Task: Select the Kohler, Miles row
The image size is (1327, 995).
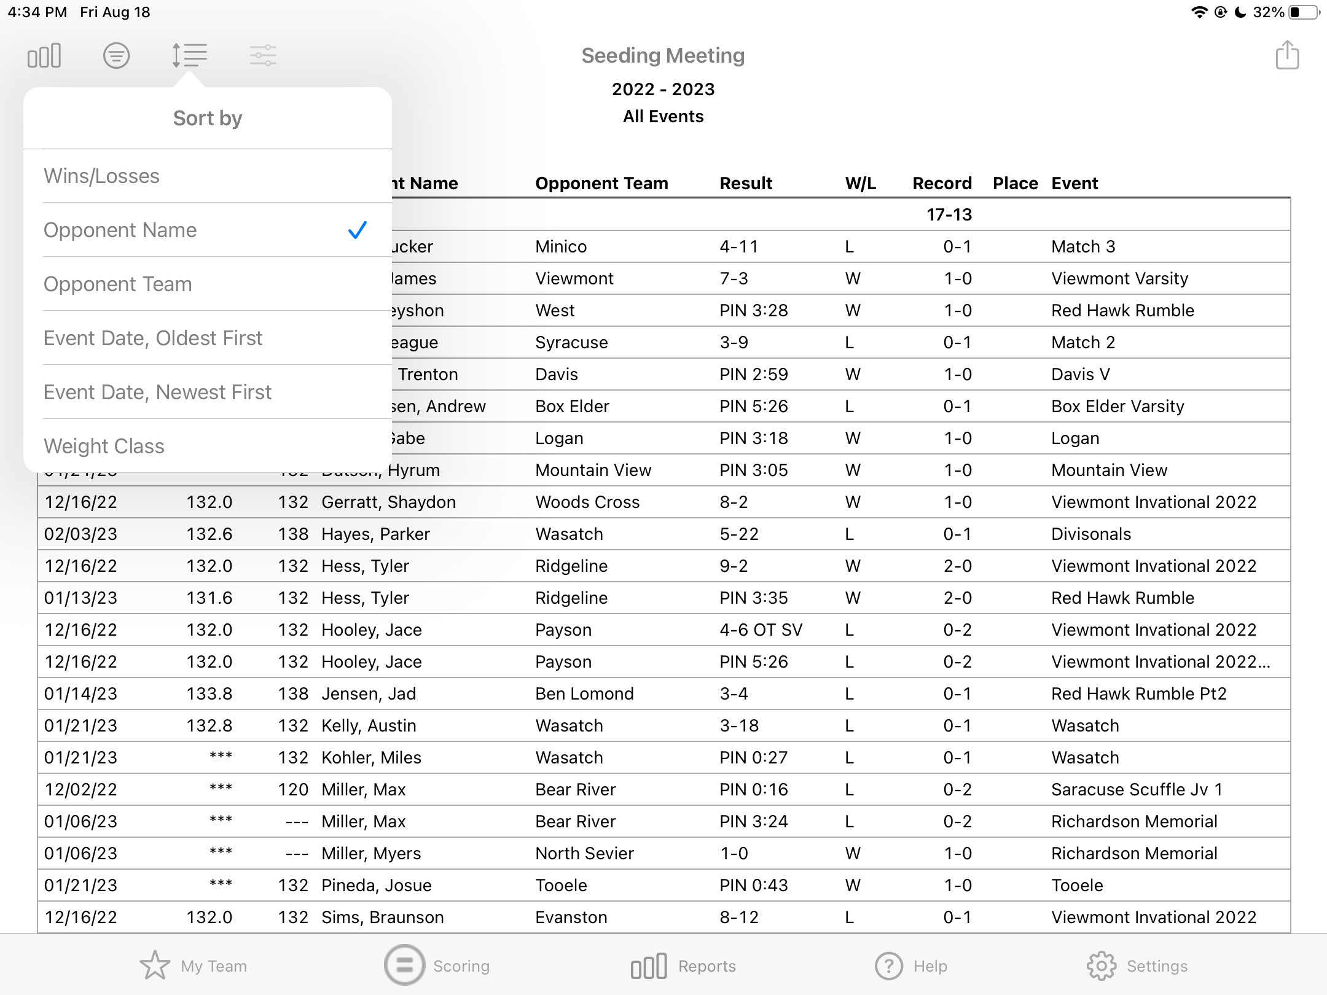Action: point(663,758)
